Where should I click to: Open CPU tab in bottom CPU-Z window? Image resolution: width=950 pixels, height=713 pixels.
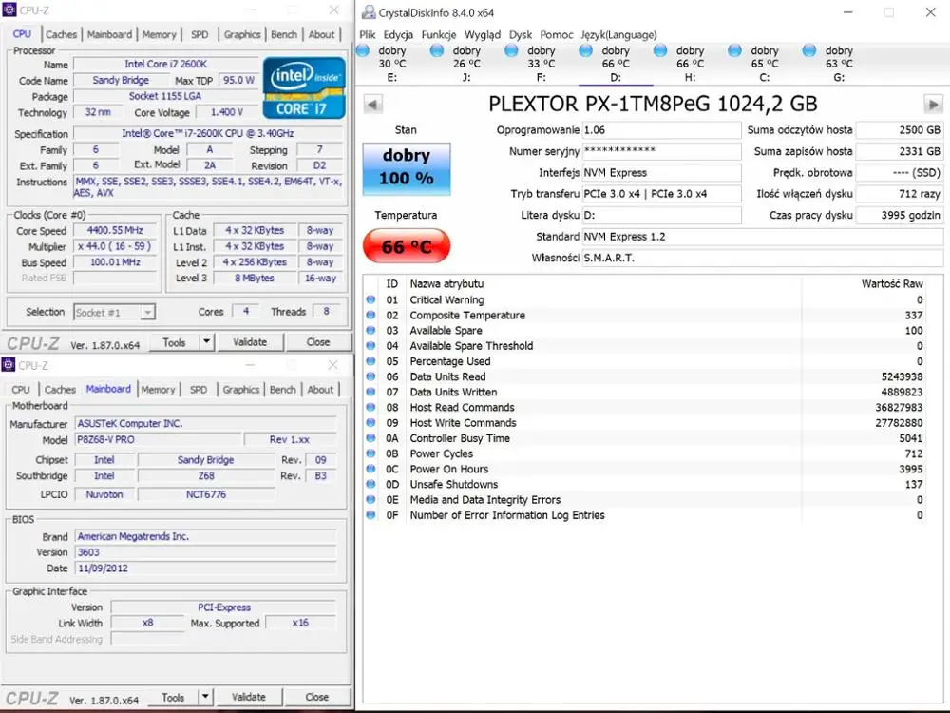point(21,390)
